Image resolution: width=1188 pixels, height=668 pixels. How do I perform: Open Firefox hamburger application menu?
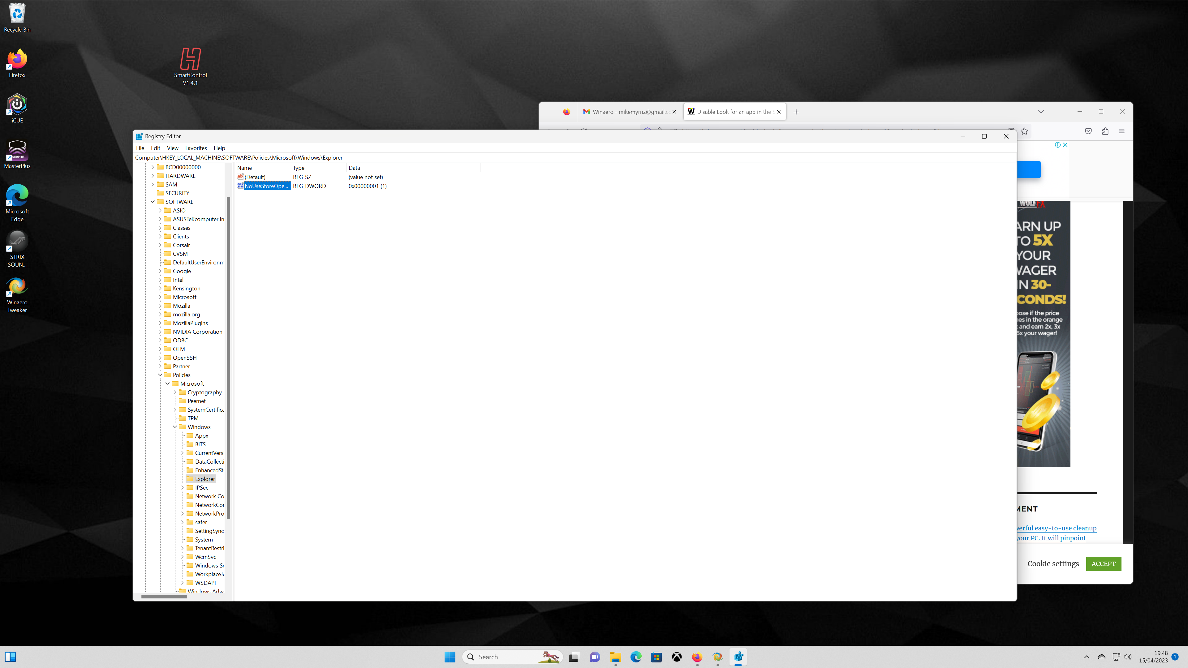click(1121, 131)
